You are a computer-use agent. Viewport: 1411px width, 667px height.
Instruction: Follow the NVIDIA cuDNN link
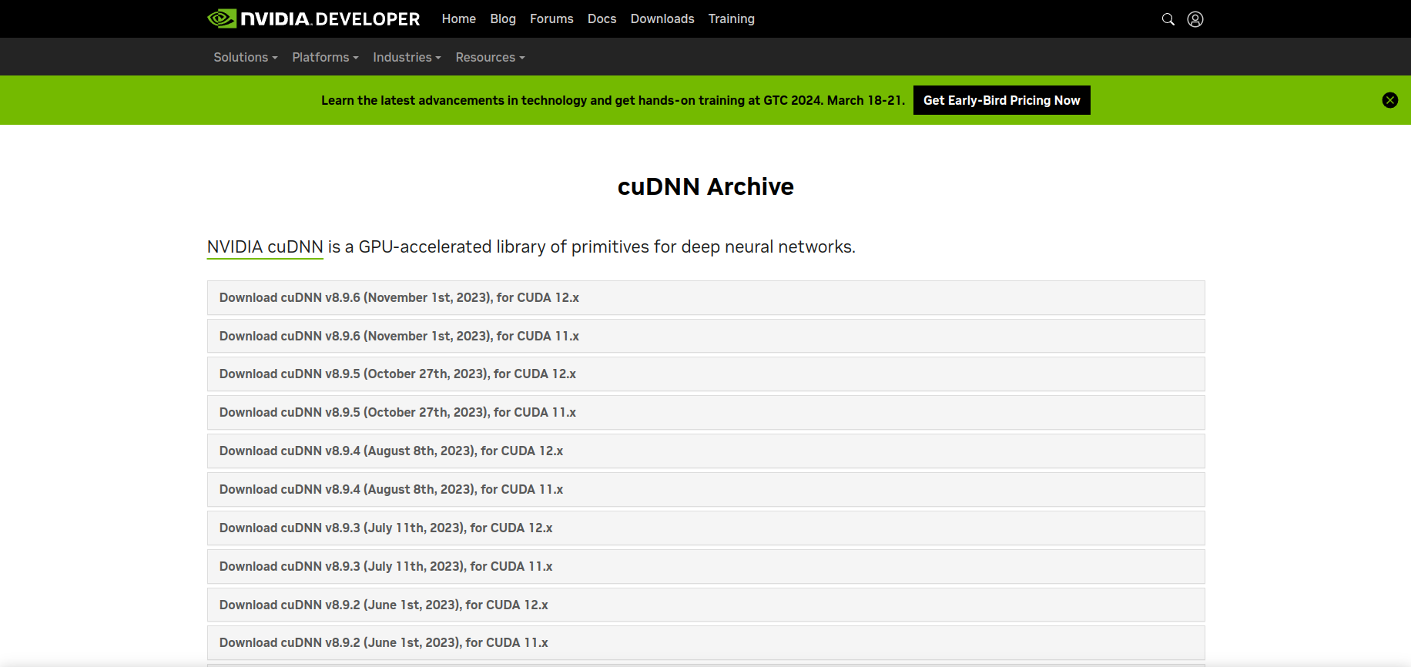(265, 246)
